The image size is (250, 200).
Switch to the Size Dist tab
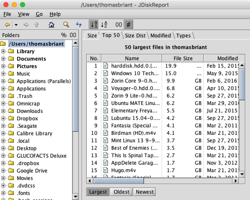pyautogui.click(x=135, y=36)
